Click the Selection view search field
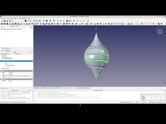The image size is (166, 124). coord(15,28)
